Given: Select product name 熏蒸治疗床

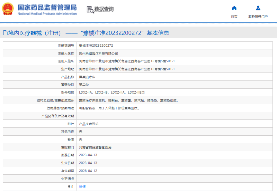Looking at the screenshot, I should (x=87, y=77).
